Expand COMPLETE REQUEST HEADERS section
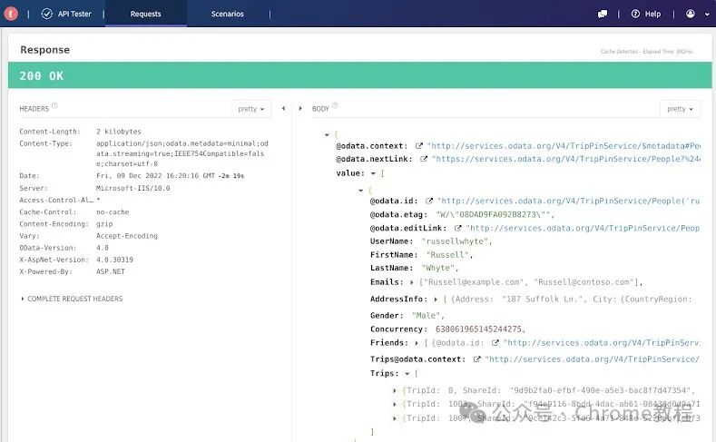716x442 pixels. 72,299
